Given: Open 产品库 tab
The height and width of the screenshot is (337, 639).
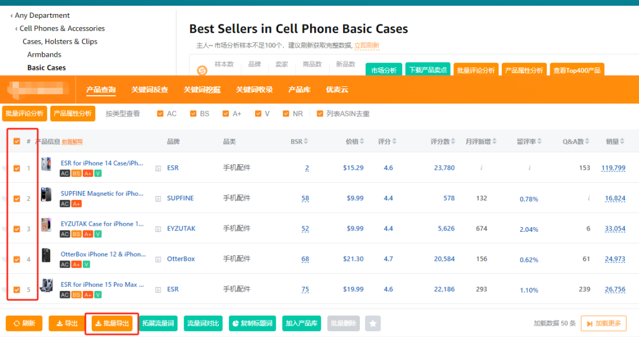Looking at the screenshot, I should [x=299, y=89].
